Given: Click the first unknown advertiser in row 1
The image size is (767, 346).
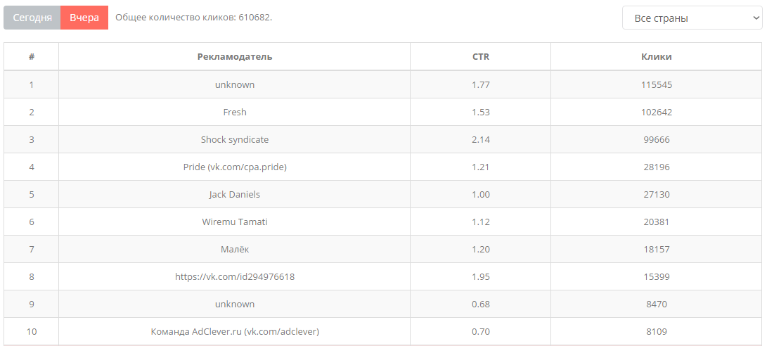Looking at the screenshot, I should pos(235,84).
